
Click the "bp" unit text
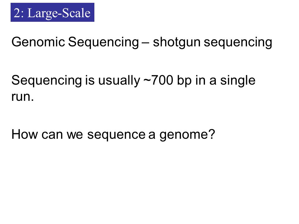click(x=184, y=81)
